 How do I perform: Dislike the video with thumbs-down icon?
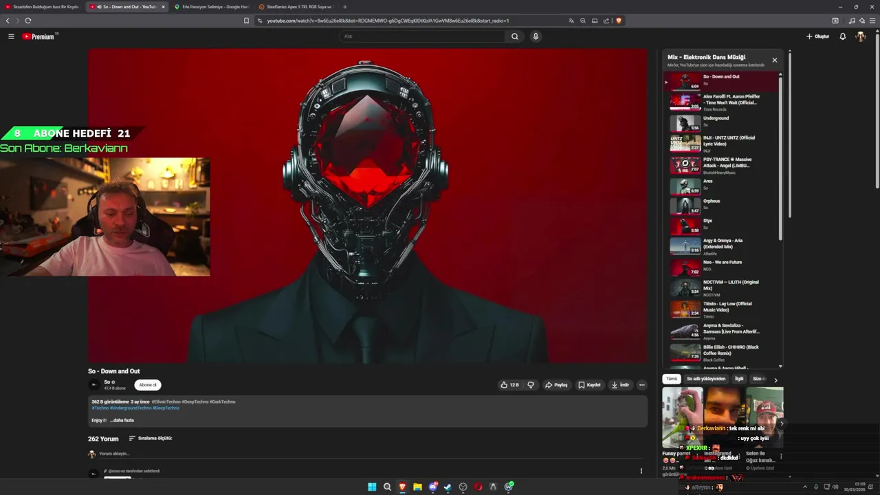[x=530, y=385]
